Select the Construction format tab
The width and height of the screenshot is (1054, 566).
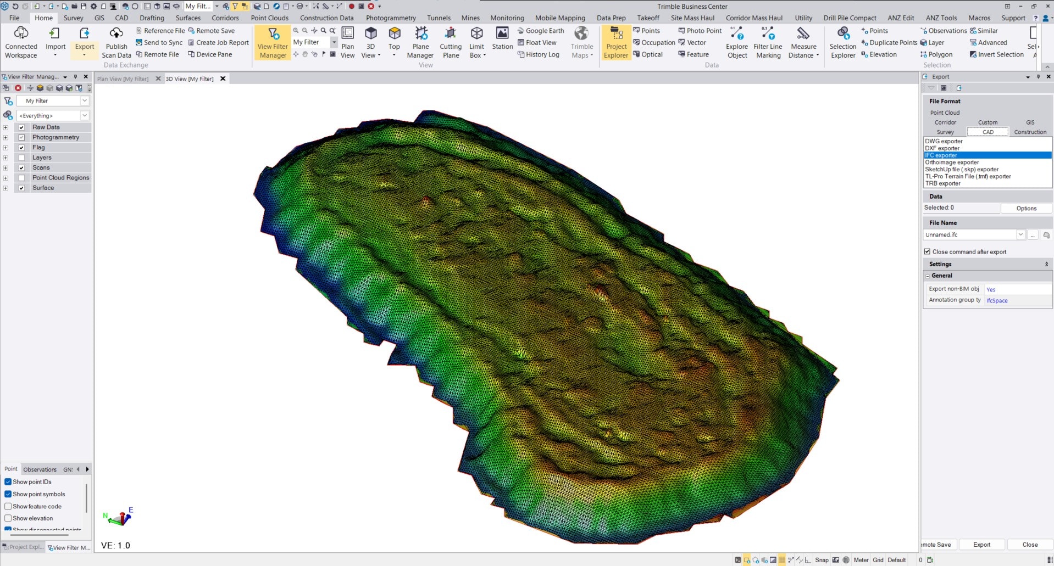(1030, 132)
